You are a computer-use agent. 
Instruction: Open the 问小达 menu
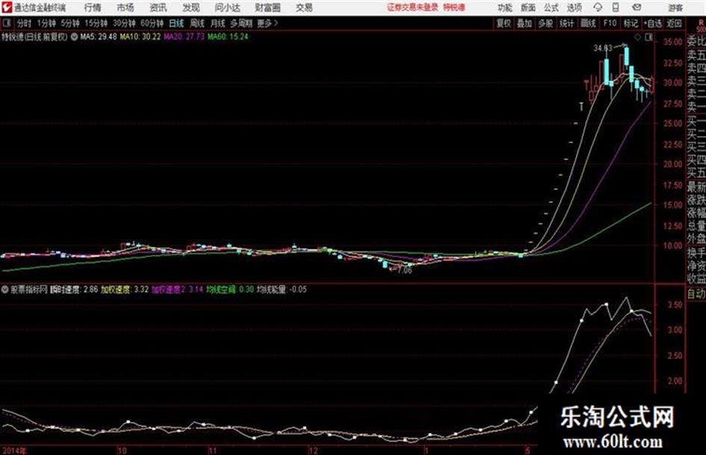(227, 7)
